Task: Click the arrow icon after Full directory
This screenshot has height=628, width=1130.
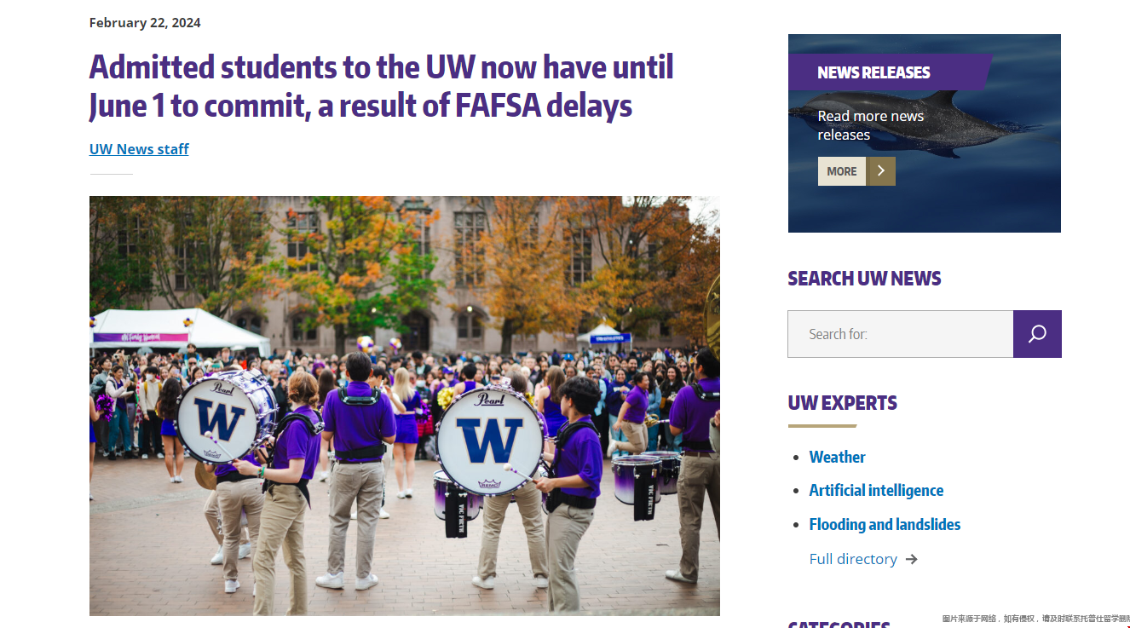Action: tap(912, 559)
